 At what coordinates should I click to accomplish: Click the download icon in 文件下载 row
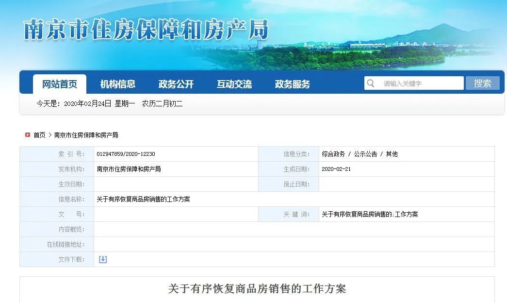pos(102,260)
